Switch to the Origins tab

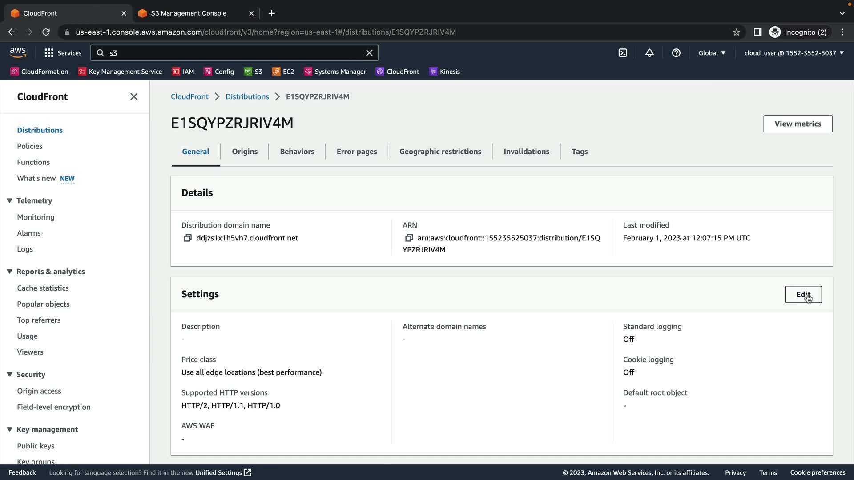point(245,152)
